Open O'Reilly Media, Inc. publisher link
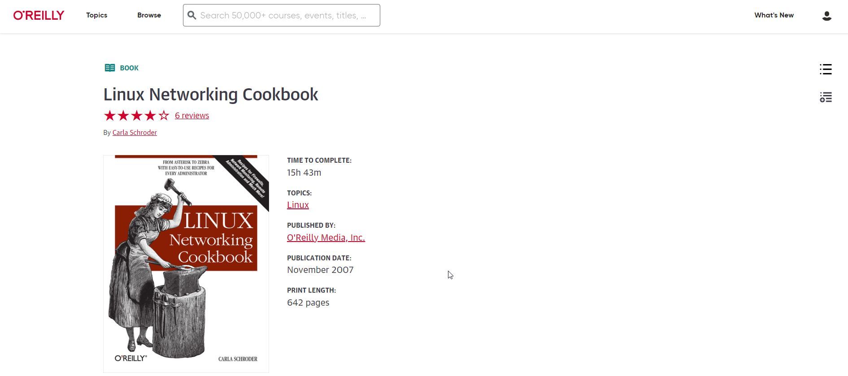The image size is (848, 376). (x=326, y=238)
